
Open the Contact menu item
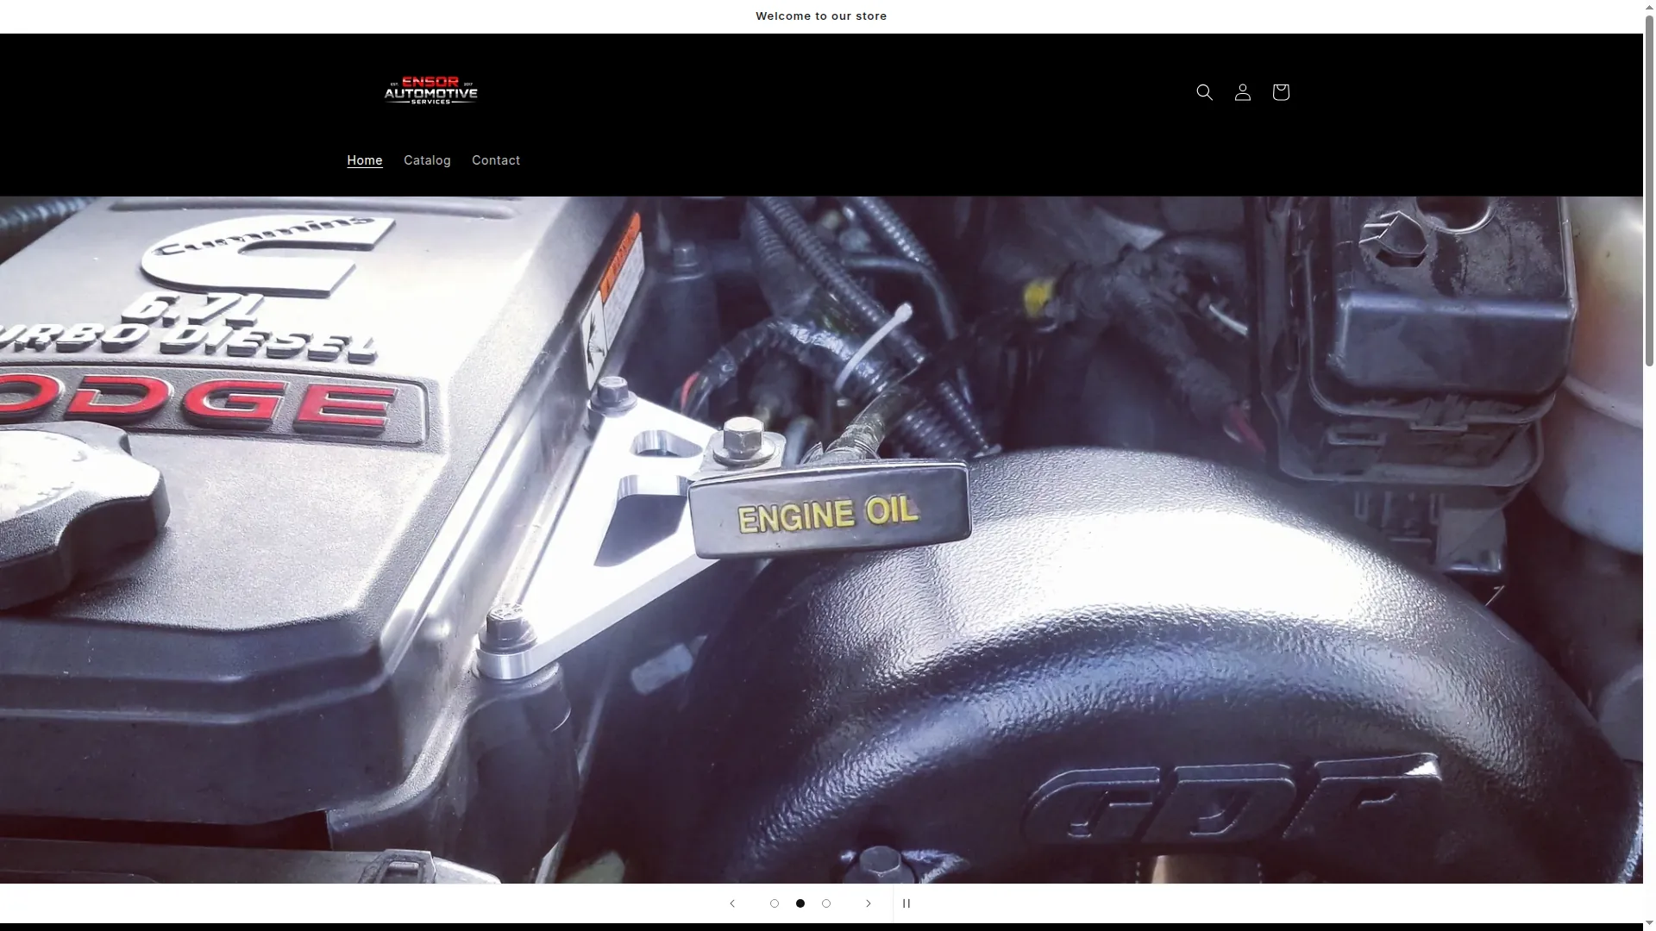(496, 160)
